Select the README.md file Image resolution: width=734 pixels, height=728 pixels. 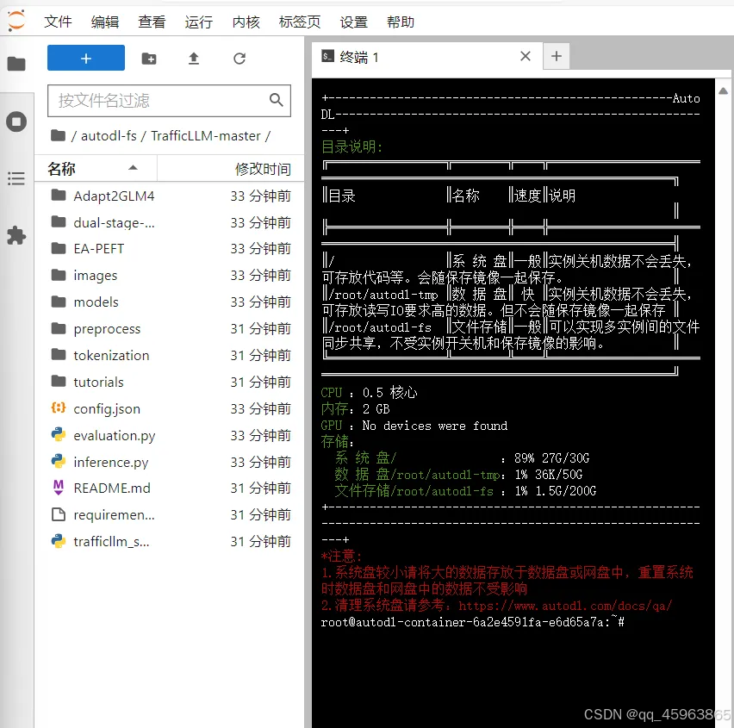pyautogui.click(x=171, y=488)
